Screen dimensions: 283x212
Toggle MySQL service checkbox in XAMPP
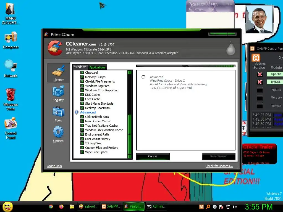click(x=260, y=82)
